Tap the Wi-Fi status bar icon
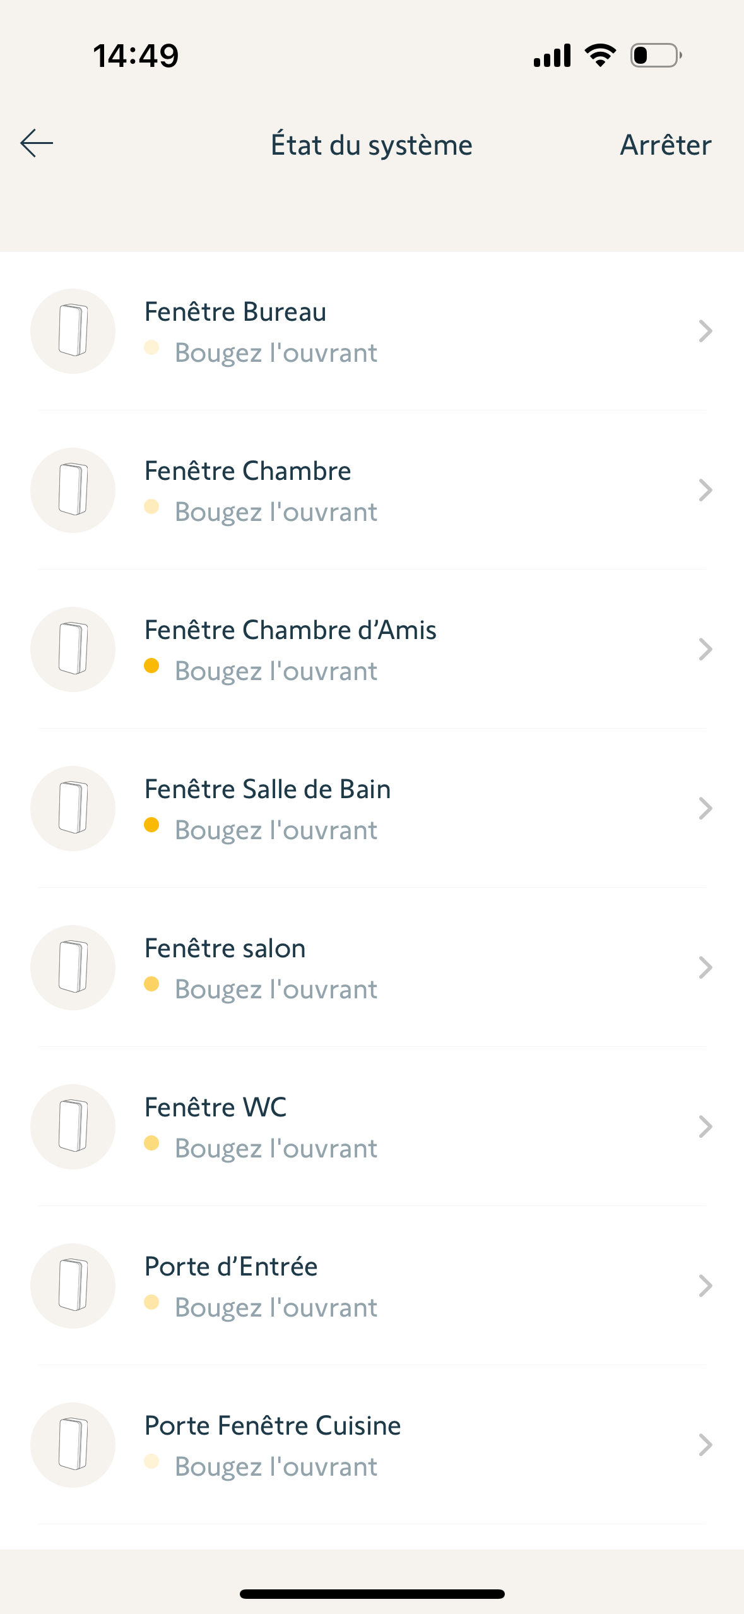 pos(600,55)
